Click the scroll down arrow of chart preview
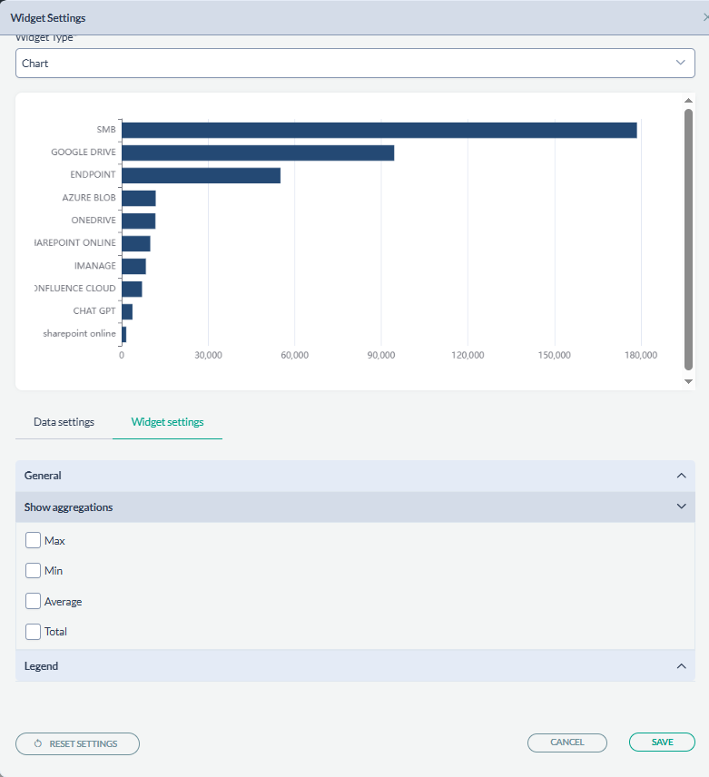Viewport: 709px width, 777px height. click(688, 382)
